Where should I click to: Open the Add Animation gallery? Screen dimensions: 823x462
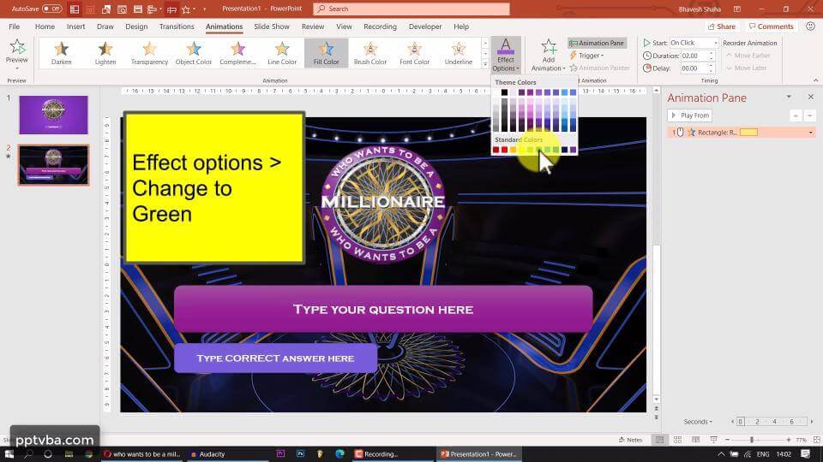(x=549, y=55)
